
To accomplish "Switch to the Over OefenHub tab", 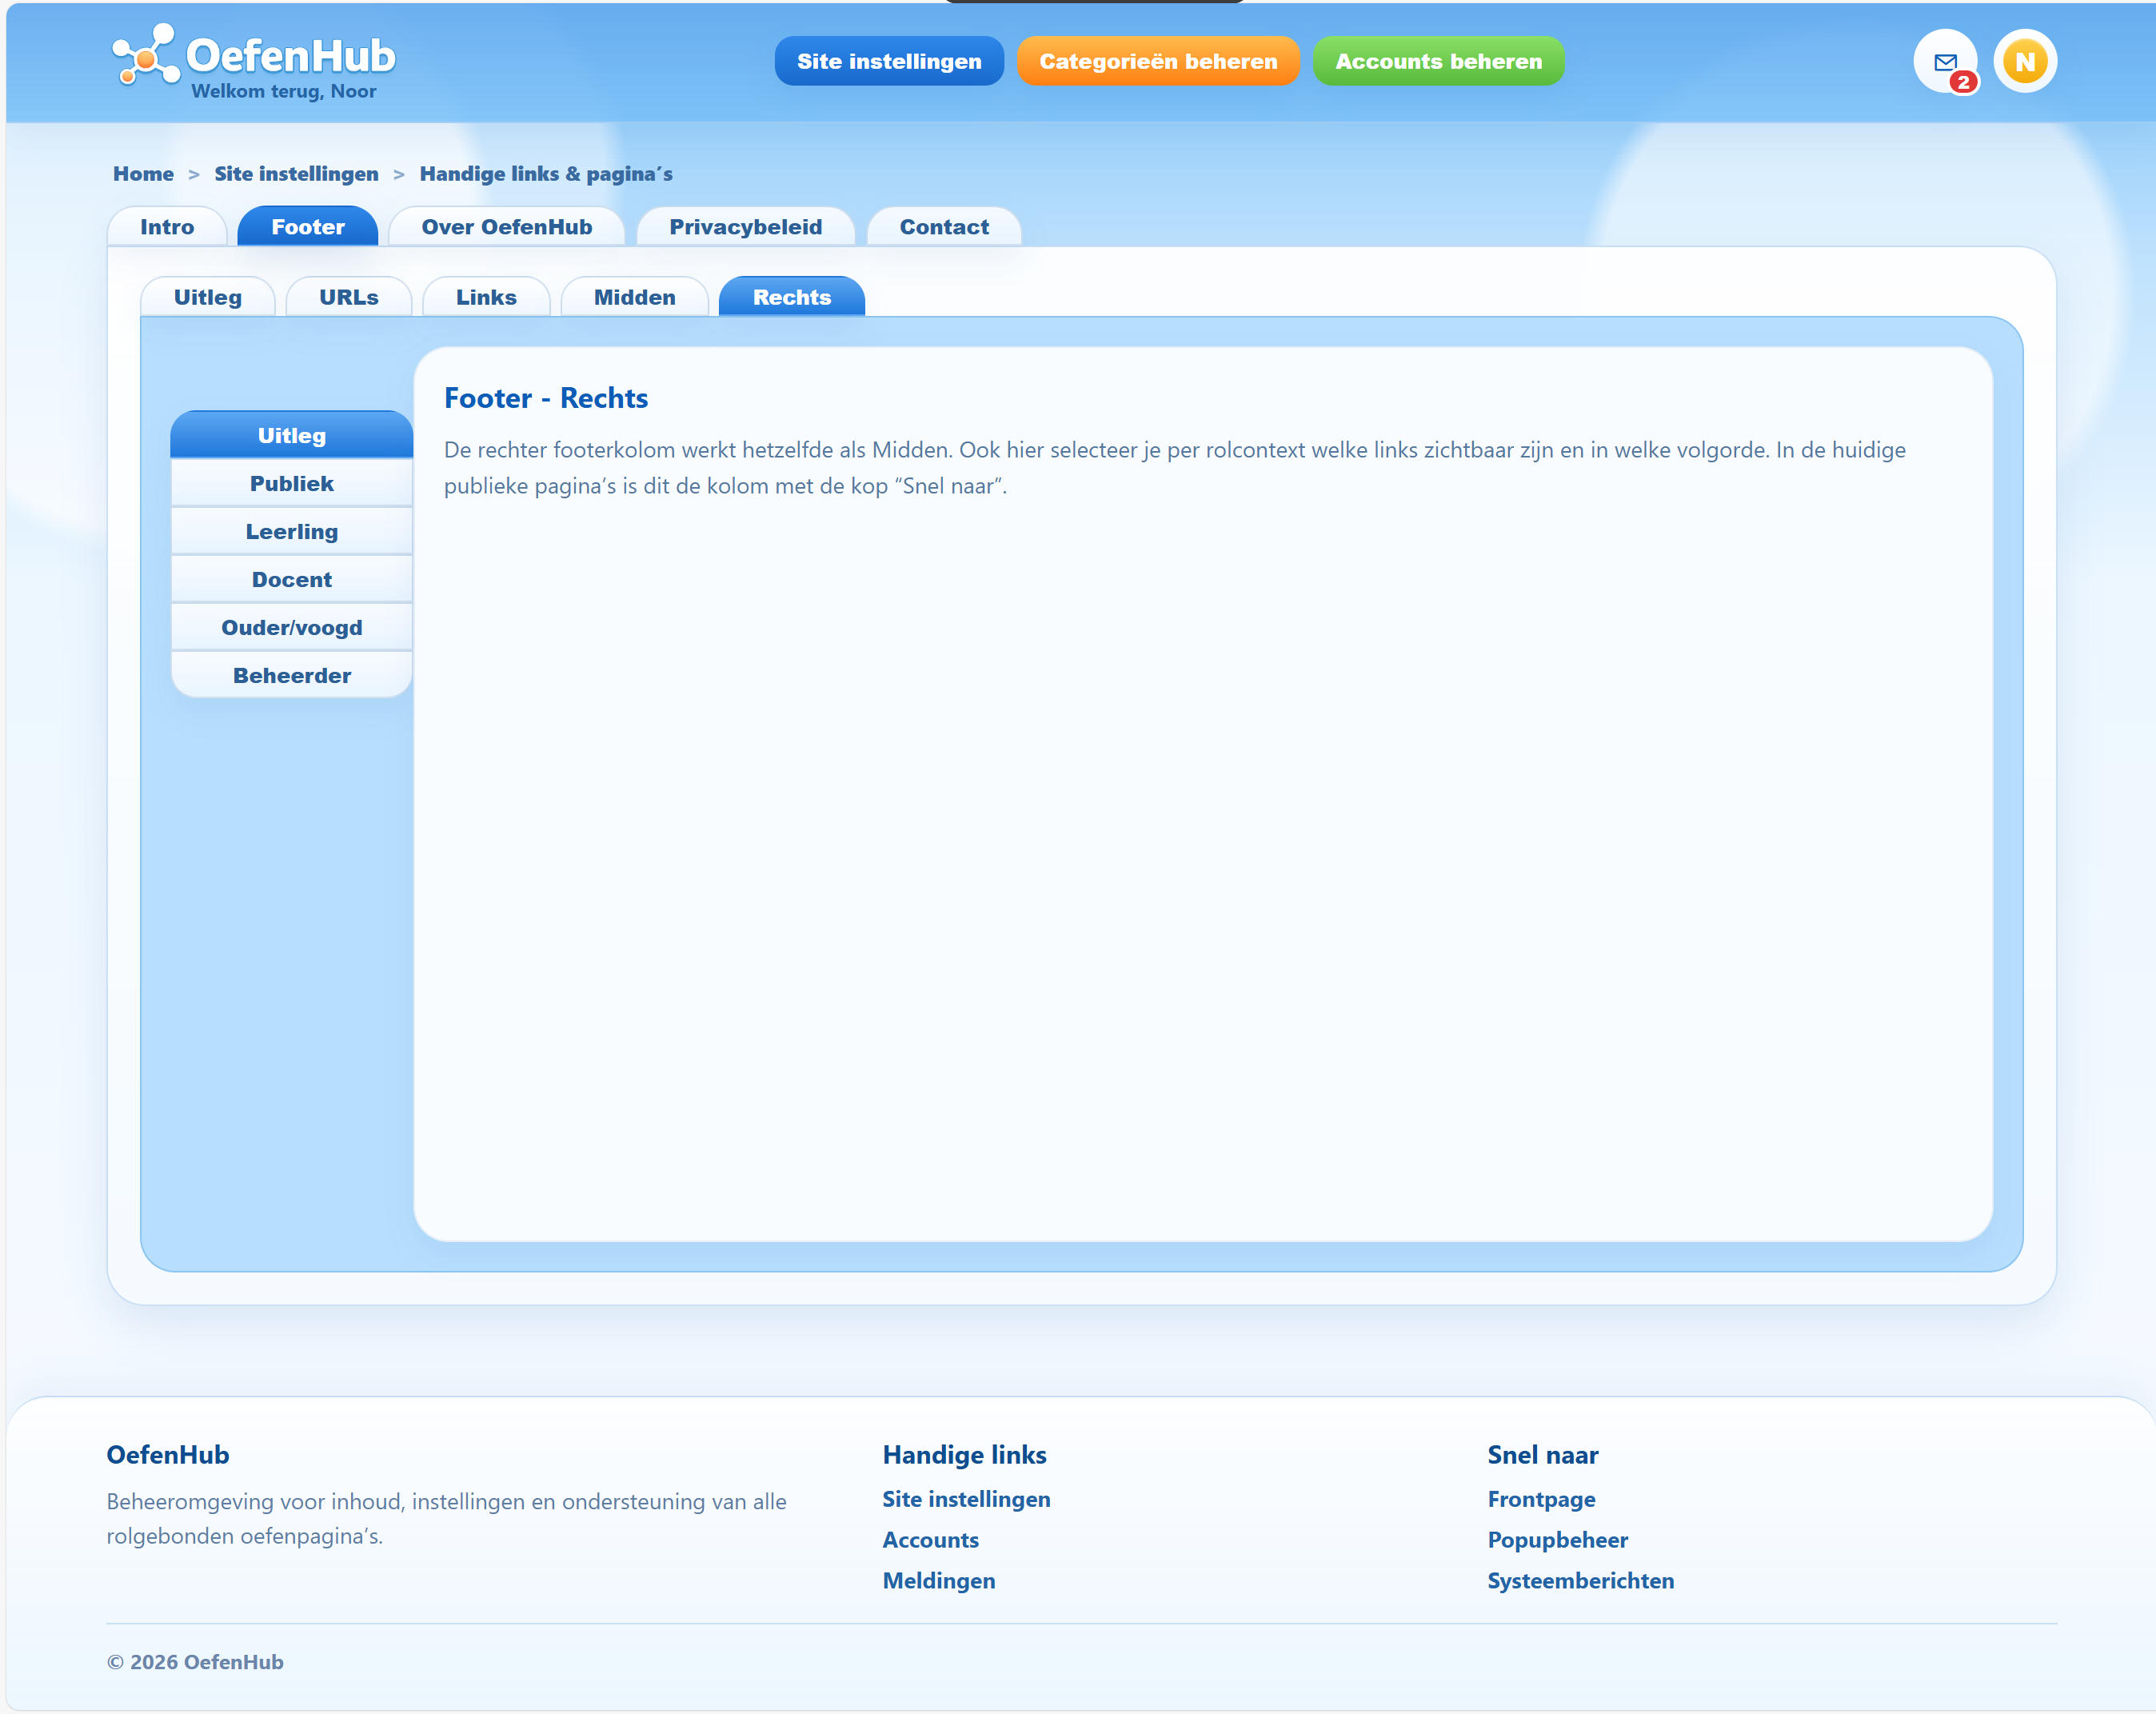I will [x=507, y=227].
